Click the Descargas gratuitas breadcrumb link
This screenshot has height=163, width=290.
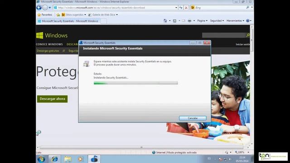[48, 51]
